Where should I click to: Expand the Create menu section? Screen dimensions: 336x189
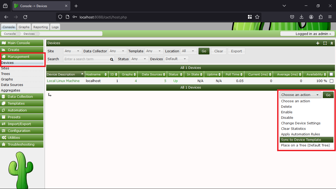click(22, 50)
